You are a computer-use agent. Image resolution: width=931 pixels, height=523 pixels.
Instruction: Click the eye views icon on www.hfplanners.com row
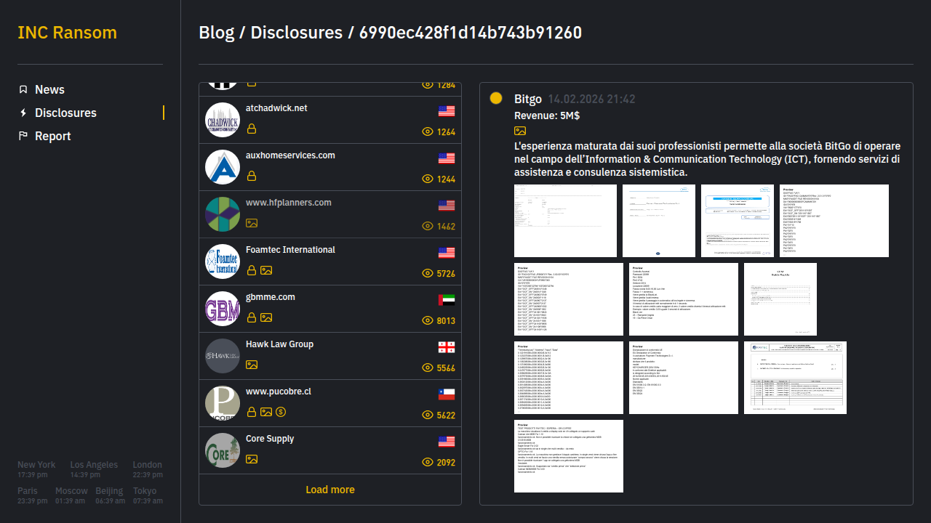pyautogui.click(x=428, y=227)
